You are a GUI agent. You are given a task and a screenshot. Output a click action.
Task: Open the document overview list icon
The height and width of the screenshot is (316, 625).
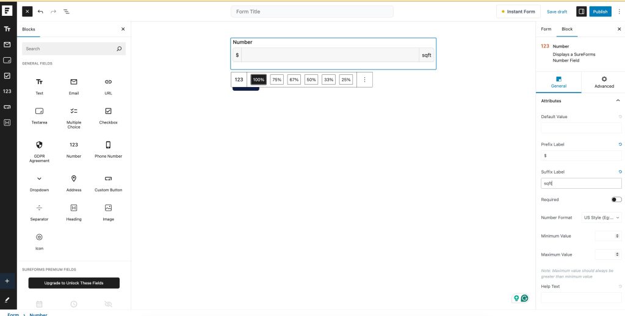67,12
